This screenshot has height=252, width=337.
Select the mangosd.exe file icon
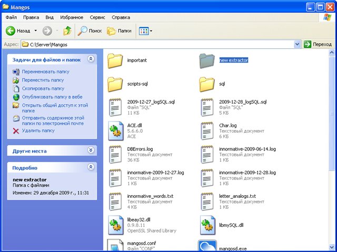[x=207, y=245]
